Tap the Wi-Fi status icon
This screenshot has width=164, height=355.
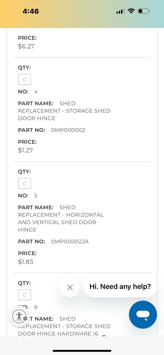[131, 11]
